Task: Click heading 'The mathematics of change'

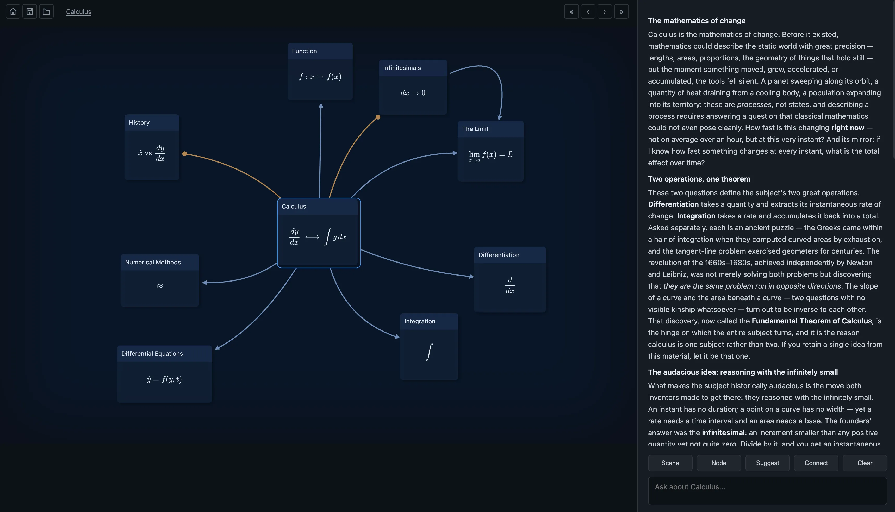Action: [697, 21]
